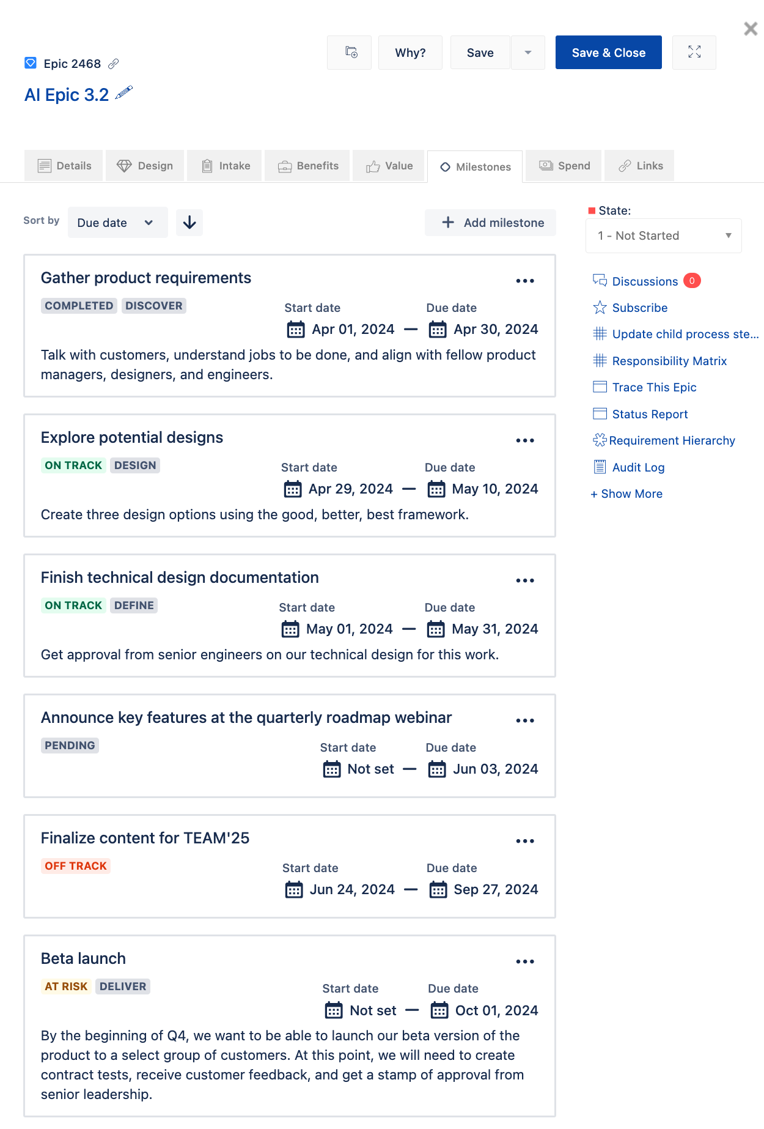Open more options for Finish technical design documentation
This screenshot has height=1129, width=764.
coord(525,580)
